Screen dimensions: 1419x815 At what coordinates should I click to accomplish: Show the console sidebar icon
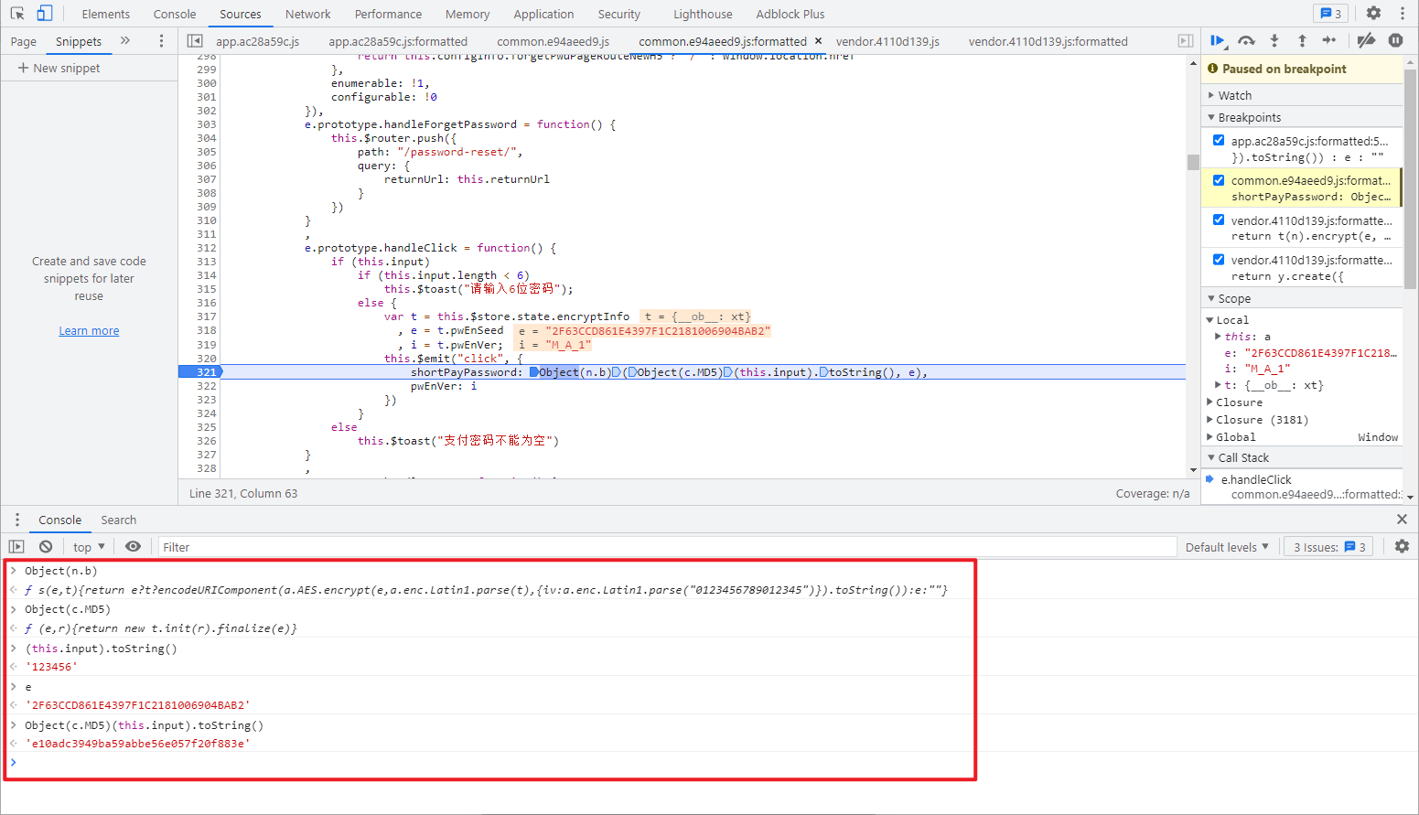pyautogui.click(x=16, y=547)
